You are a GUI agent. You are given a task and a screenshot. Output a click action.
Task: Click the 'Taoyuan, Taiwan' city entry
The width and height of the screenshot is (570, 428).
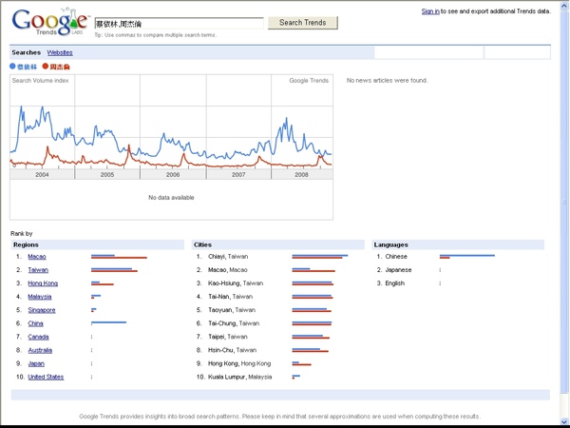click(x=232, y=310)
